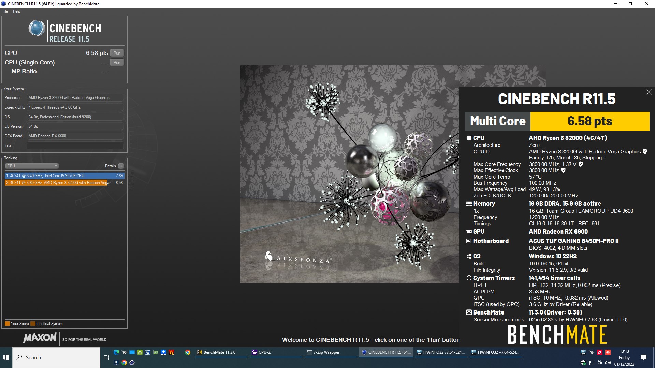Click the Motherboard icon in BenchMate overlay

coord(469,241)
